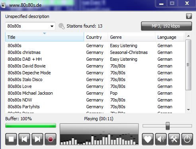Click the magnifier search icon
The height and width of the screenshot is (149, 196).
61,26
